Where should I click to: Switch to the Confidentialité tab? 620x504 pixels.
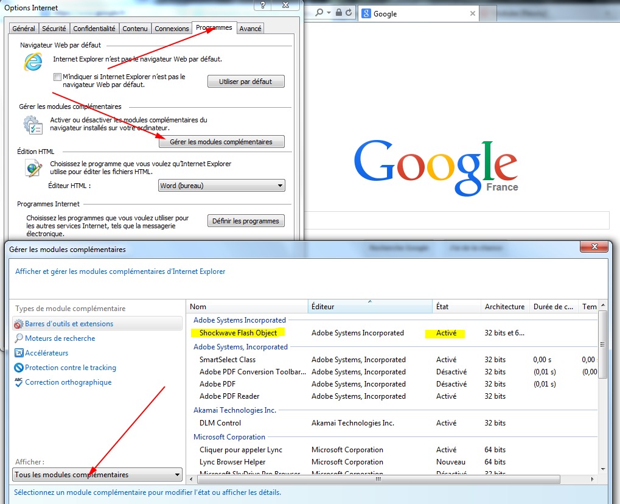(94, 29)
